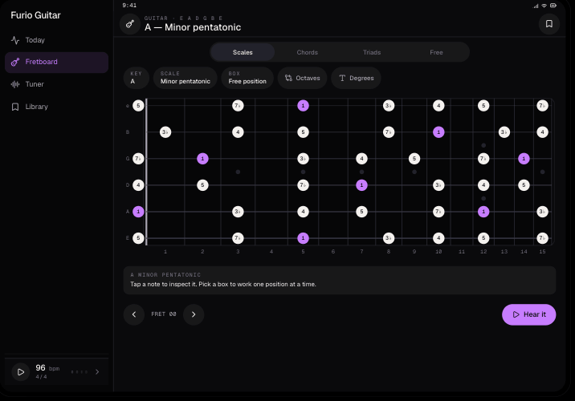The width and height of the screenshot is (575, 401).
Task: Tap root note on low E string fret 5
Action: coord(303,238)
